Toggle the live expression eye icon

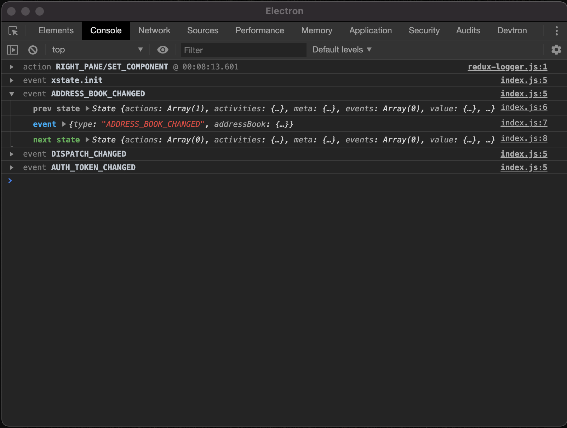click(x=163, y=50)
